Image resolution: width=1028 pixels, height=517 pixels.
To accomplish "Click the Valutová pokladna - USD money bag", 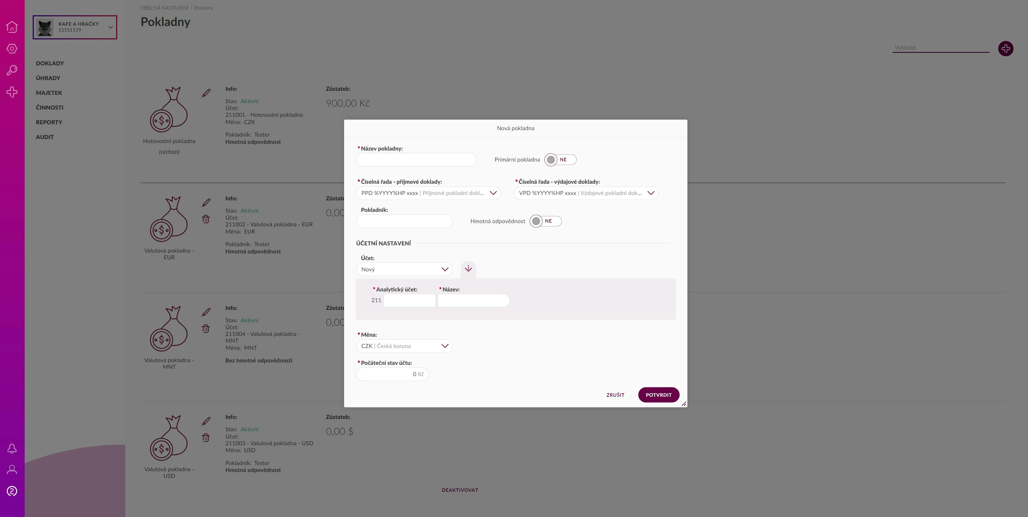I will click(x=169, y=438).
